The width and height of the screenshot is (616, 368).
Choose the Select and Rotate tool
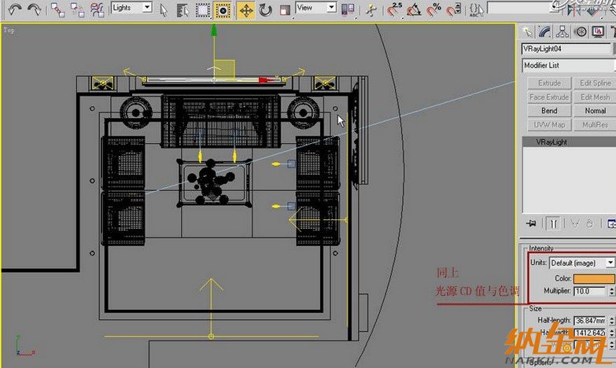pos(265,9)
